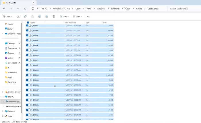Open the Sort dropdown menu
Screen dimensions: 201x123
point(64,17)
